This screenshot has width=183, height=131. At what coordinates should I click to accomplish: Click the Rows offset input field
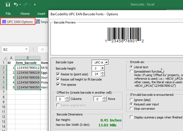pyautogui.click(x=98, y=99)
